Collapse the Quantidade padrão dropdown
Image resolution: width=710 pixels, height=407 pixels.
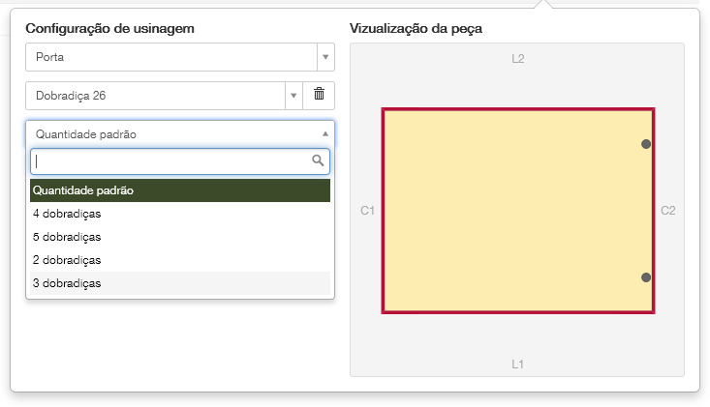325,134
